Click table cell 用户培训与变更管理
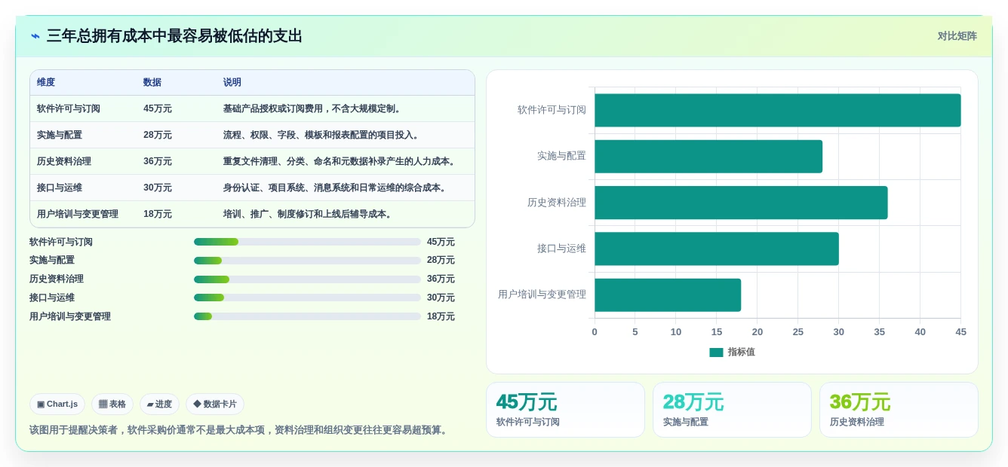This screenshot has height=467, width=1008. (78, 214)
